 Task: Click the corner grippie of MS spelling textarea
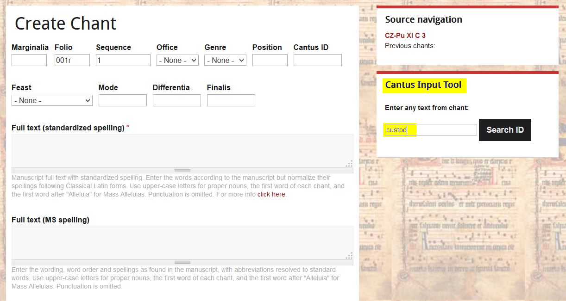349,255
